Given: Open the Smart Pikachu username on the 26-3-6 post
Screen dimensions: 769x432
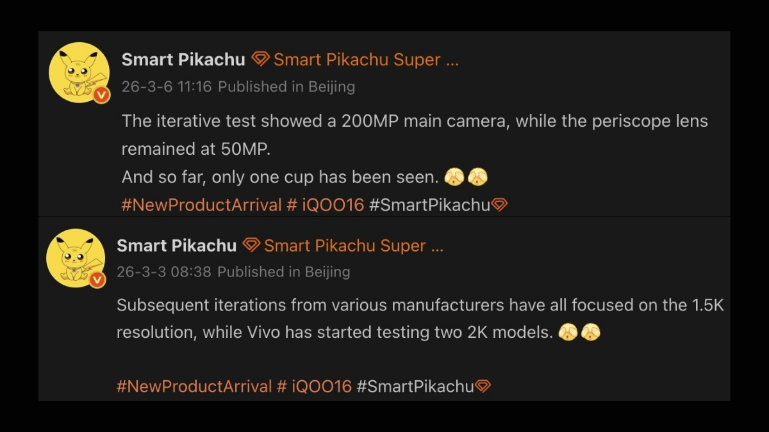Looking at the screenshot, I should coord(183,60).
